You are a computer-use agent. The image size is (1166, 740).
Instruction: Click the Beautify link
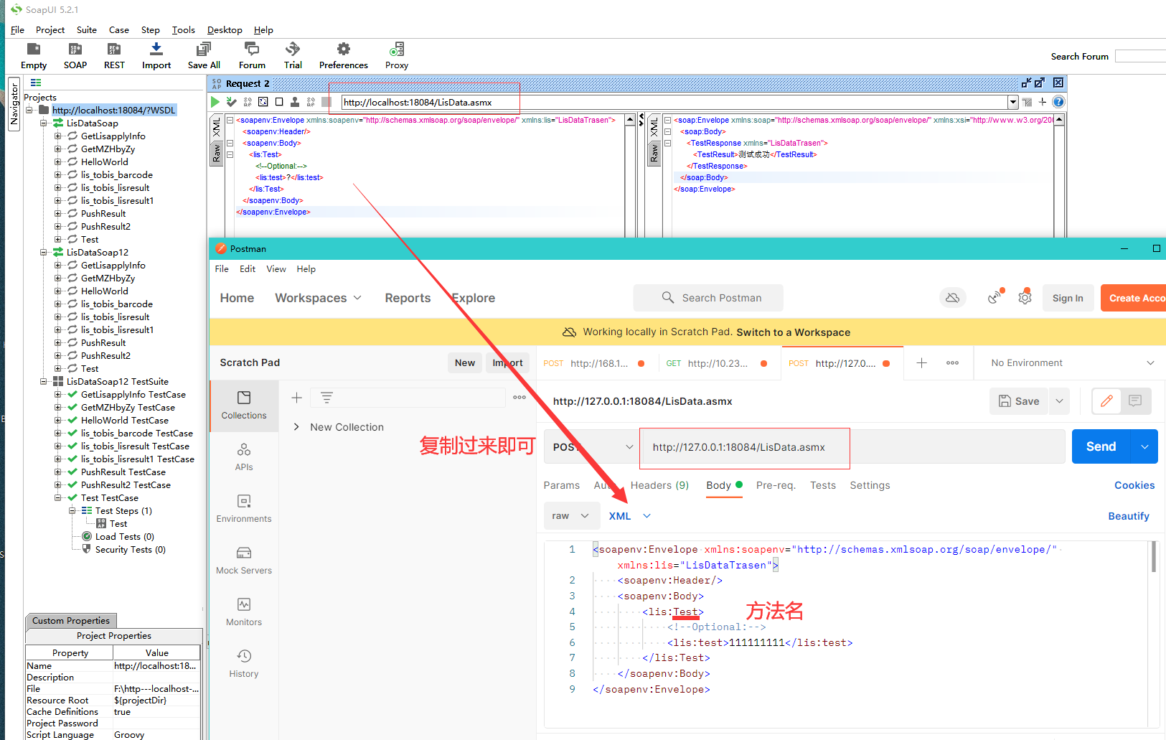point(1129,516)
